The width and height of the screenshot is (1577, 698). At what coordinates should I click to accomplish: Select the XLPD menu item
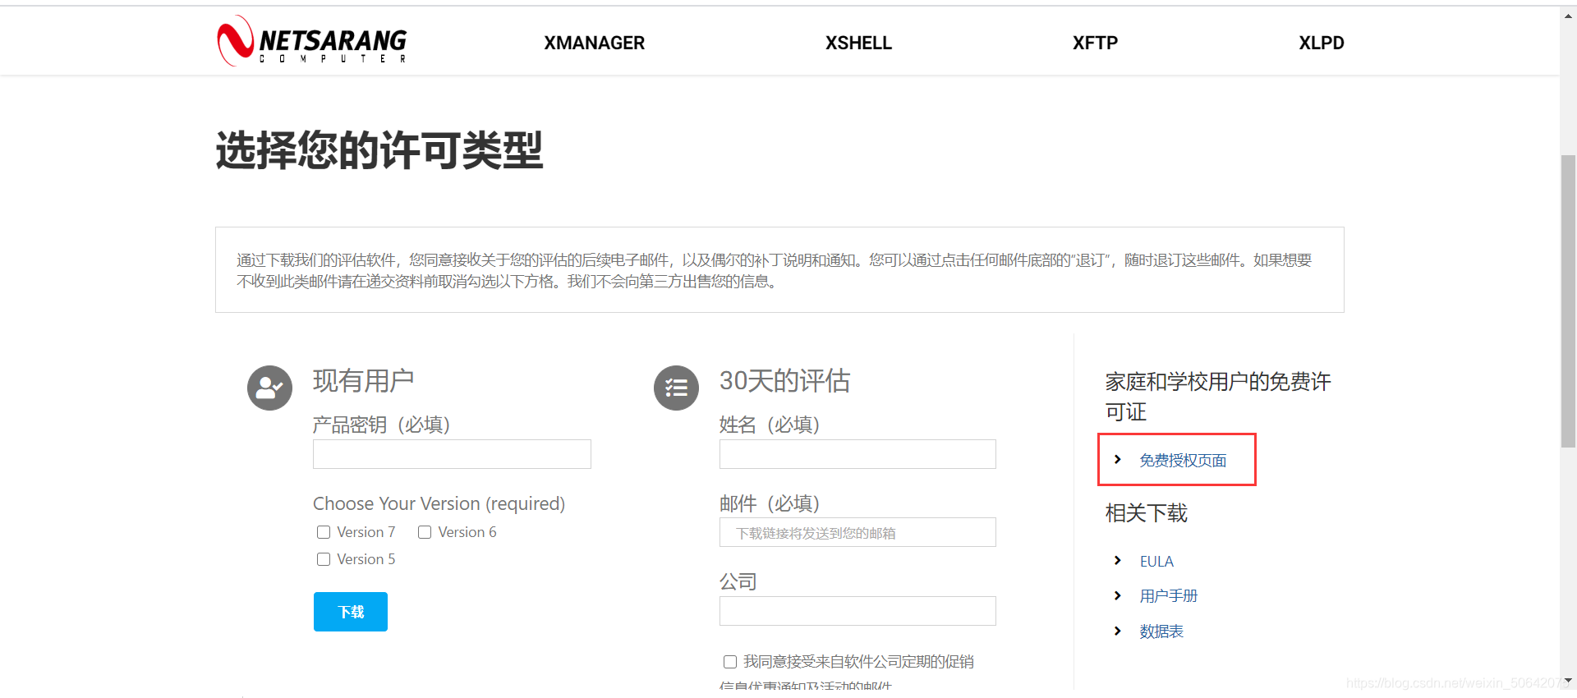[x=1321, y=43]
